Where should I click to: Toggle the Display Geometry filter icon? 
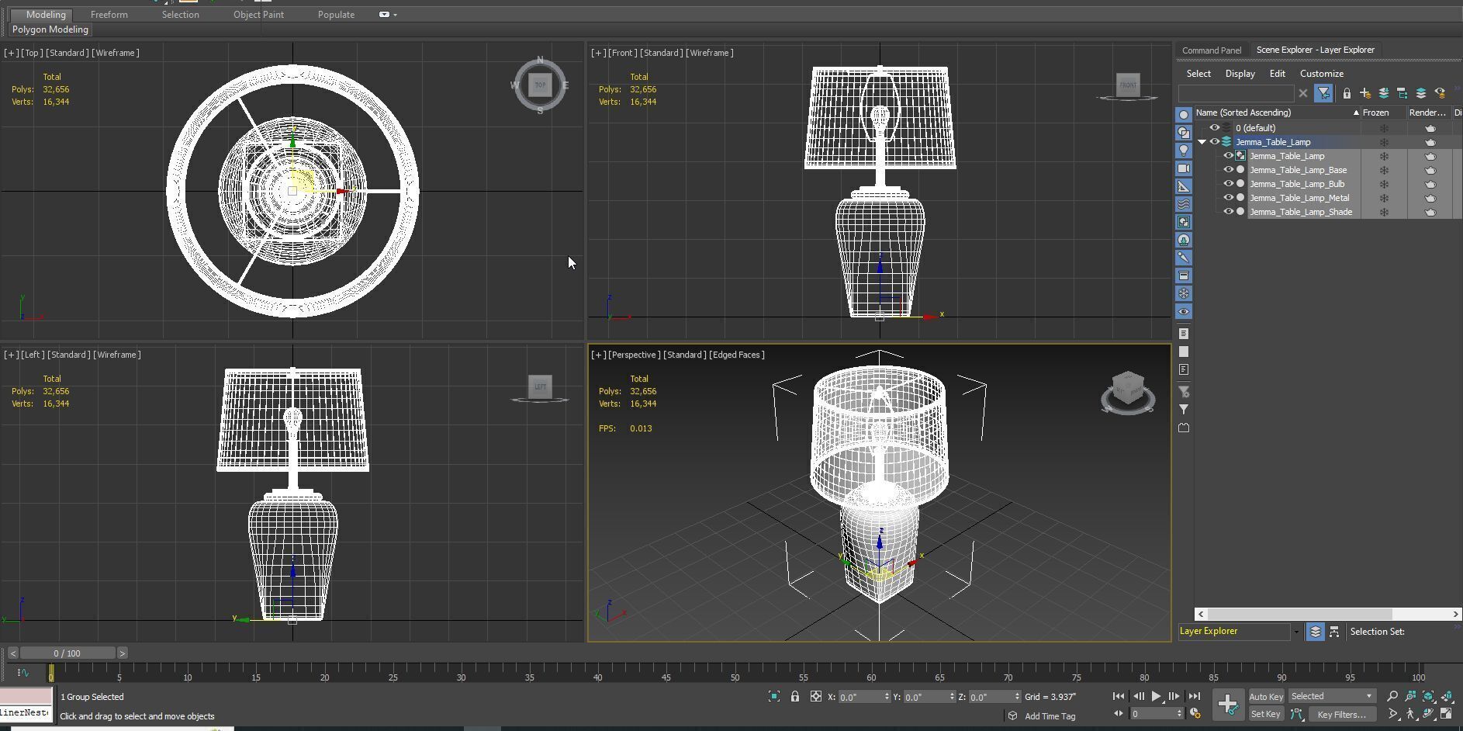[1184, 115]
